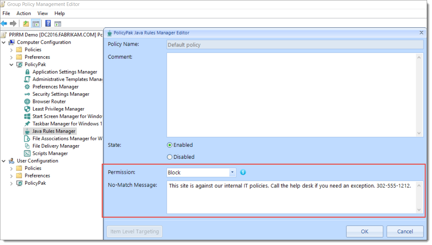Collapse the Computer Configuration node
The image size is (432, 245).
[4, 42]
